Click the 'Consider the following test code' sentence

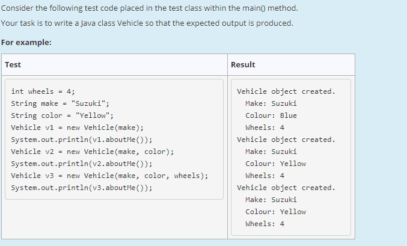(x=149, y=9)
